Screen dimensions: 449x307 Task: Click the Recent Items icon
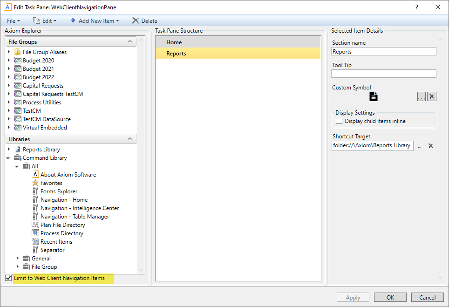pos(35,242)
